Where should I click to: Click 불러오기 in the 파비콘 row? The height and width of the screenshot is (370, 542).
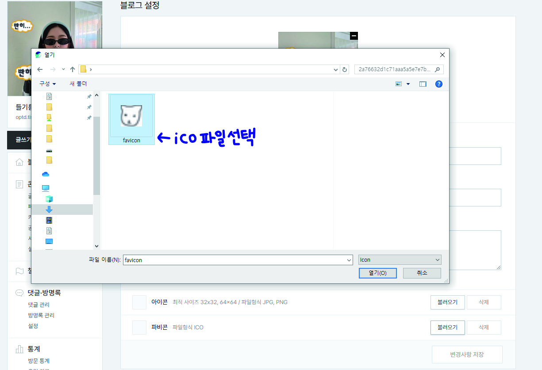coord(447,328)
